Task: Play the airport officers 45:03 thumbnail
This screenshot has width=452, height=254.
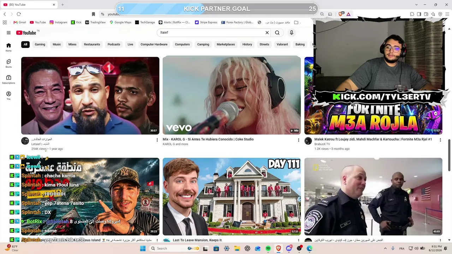Action: [x=373, y=196]
